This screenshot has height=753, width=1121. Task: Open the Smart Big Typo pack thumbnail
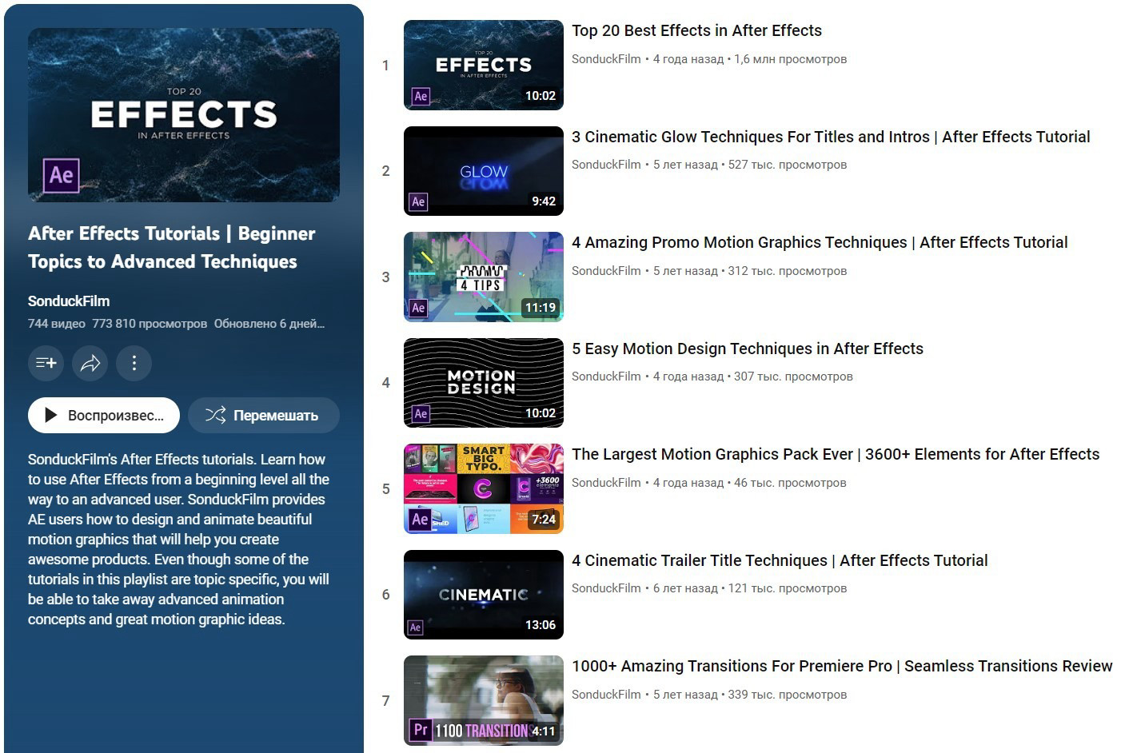point(484,488)
